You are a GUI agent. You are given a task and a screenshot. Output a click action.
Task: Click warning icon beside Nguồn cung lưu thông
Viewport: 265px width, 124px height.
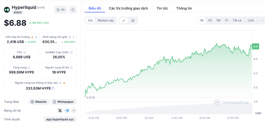coord(64,83)
